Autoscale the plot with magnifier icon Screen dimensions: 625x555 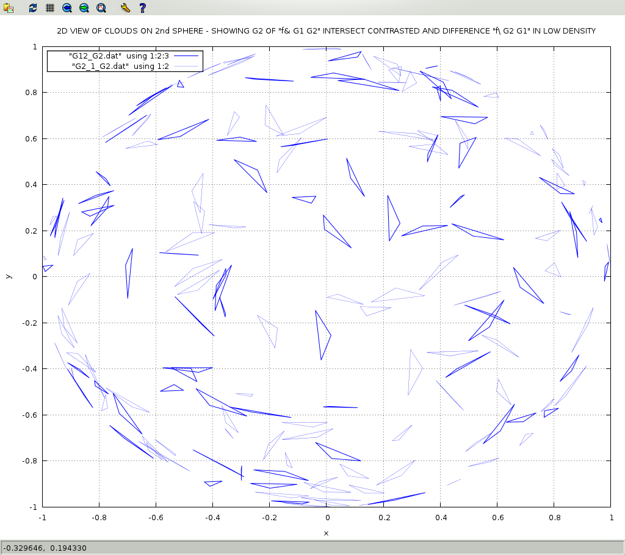coord(101,8)
